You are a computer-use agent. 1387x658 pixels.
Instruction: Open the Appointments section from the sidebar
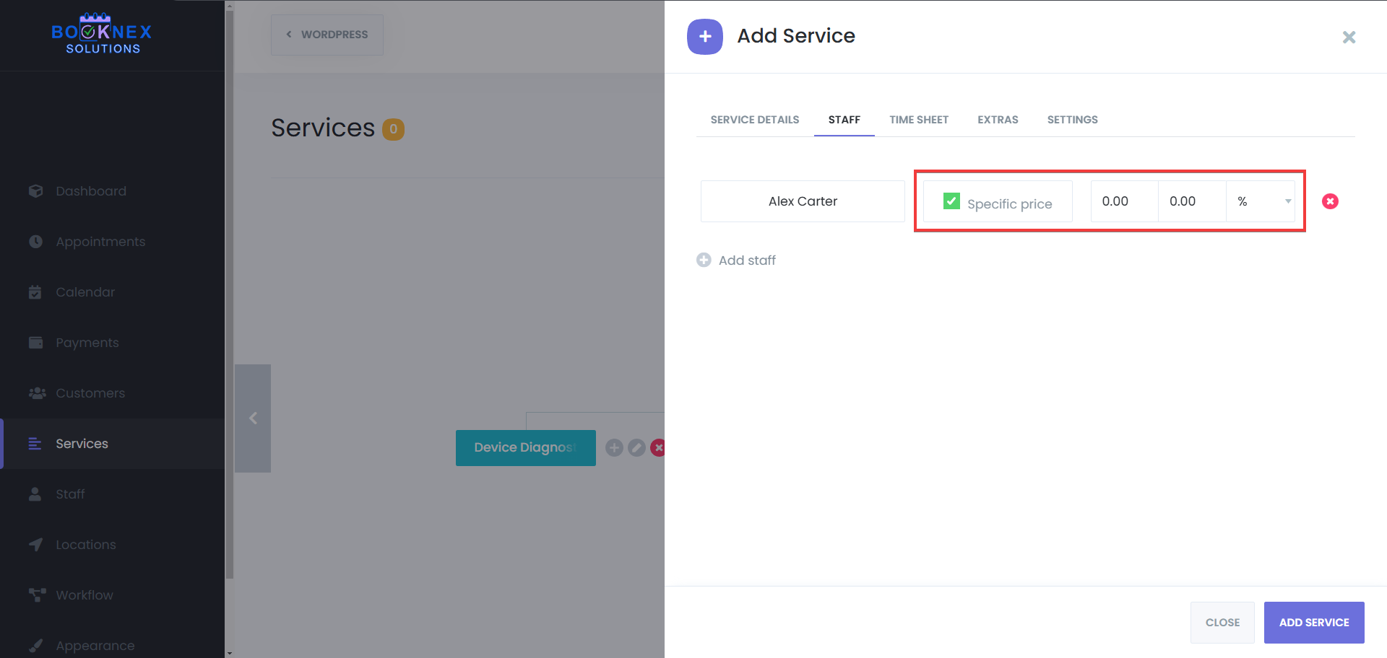(x=100, y=242)
